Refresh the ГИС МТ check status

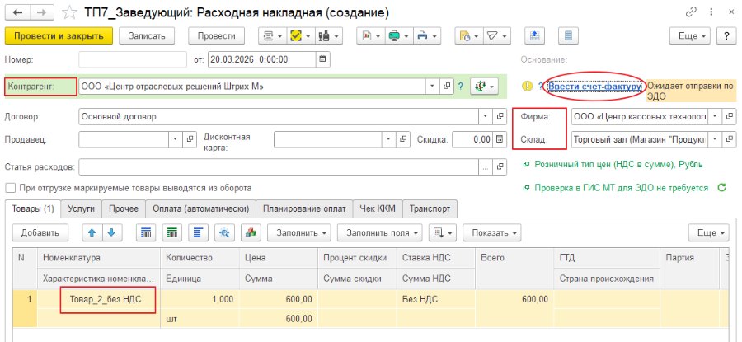(721, 188)
